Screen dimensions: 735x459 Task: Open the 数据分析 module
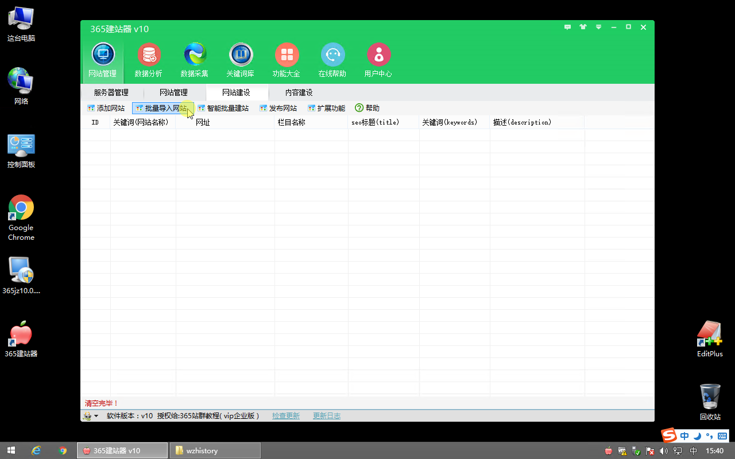pos(149,60)
